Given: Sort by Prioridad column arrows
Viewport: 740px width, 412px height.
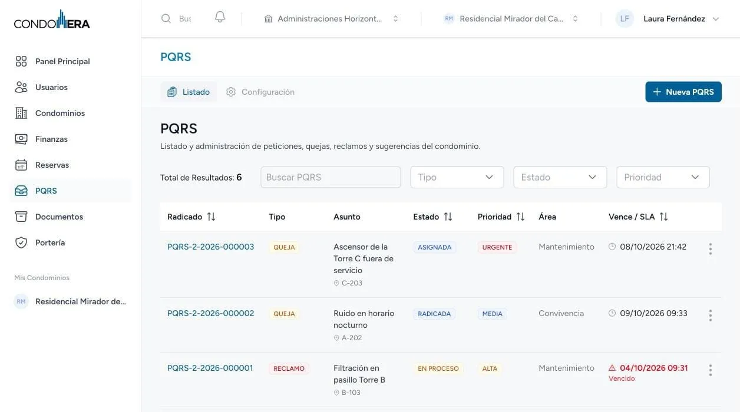Looking at the screenshot, I should pos(520,217).
